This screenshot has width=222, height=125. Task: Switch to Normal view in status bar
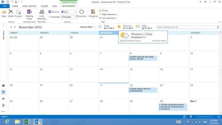click(x=185, y=116)
